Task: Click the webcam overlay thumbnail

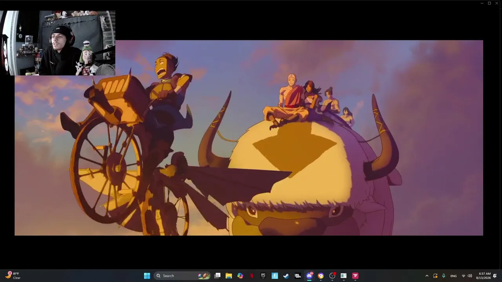Action: (58, 43)
